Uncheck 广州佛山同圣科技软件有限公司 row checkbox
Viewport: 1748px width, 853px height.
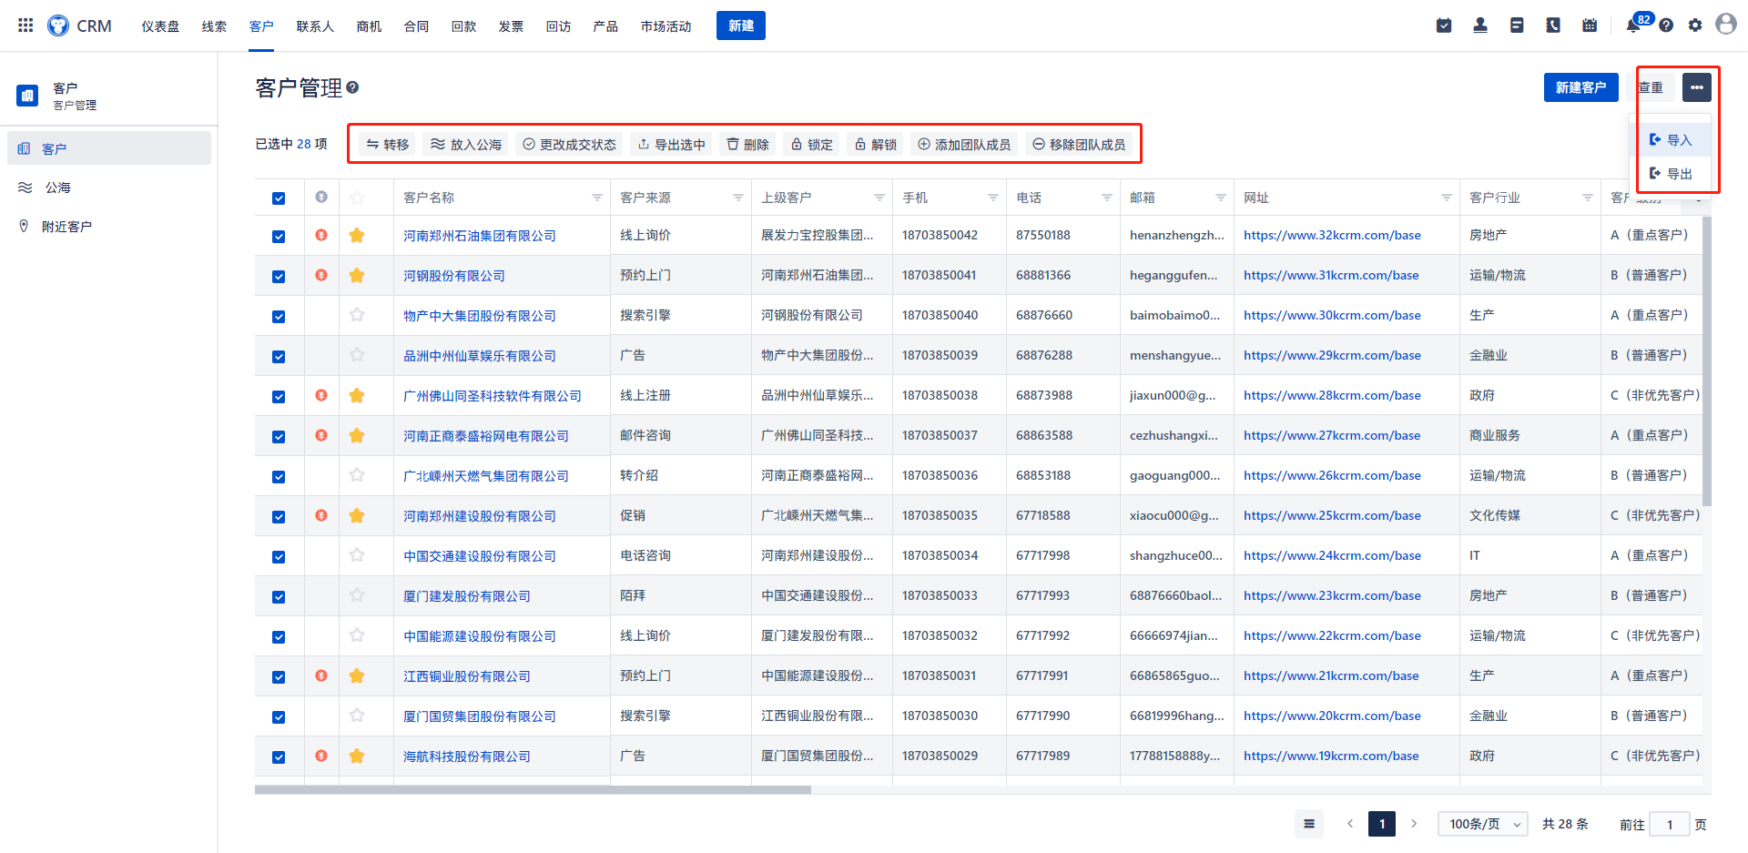(279, 397)
